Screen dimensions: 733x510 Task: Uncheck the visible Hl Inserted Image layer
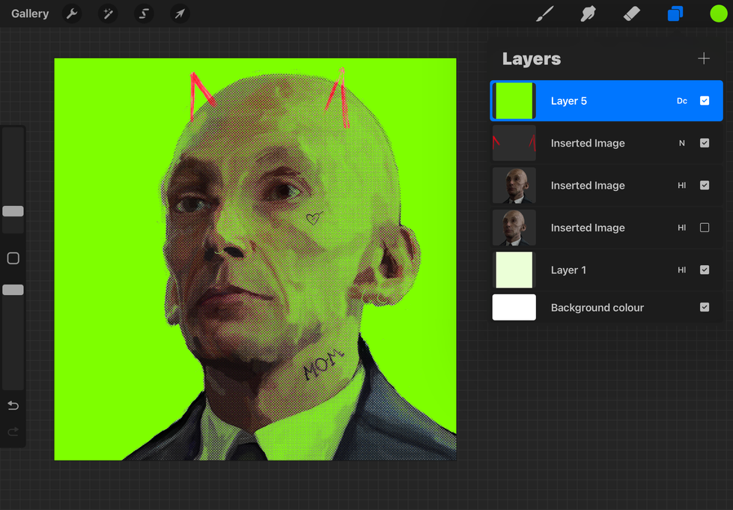point(705,185)
